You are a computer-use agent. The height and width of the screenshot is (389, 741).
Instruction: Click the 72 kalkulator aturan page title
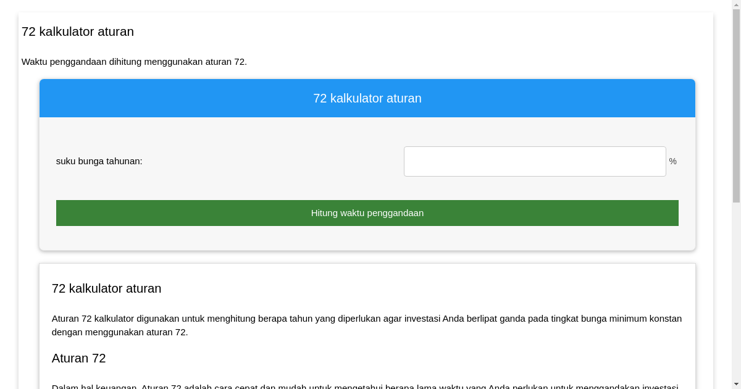[78, 31]
